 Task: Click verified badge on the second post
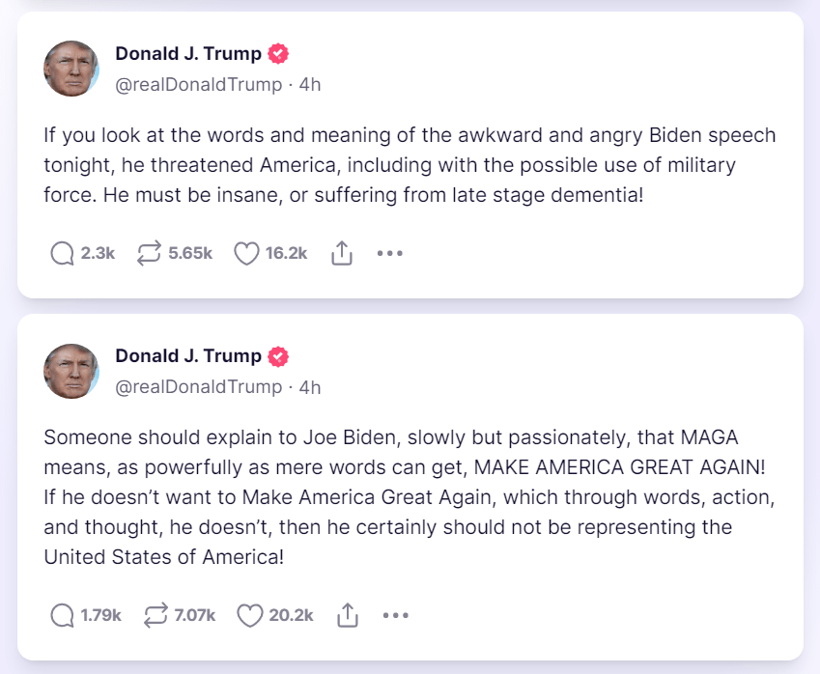point(278,356)
